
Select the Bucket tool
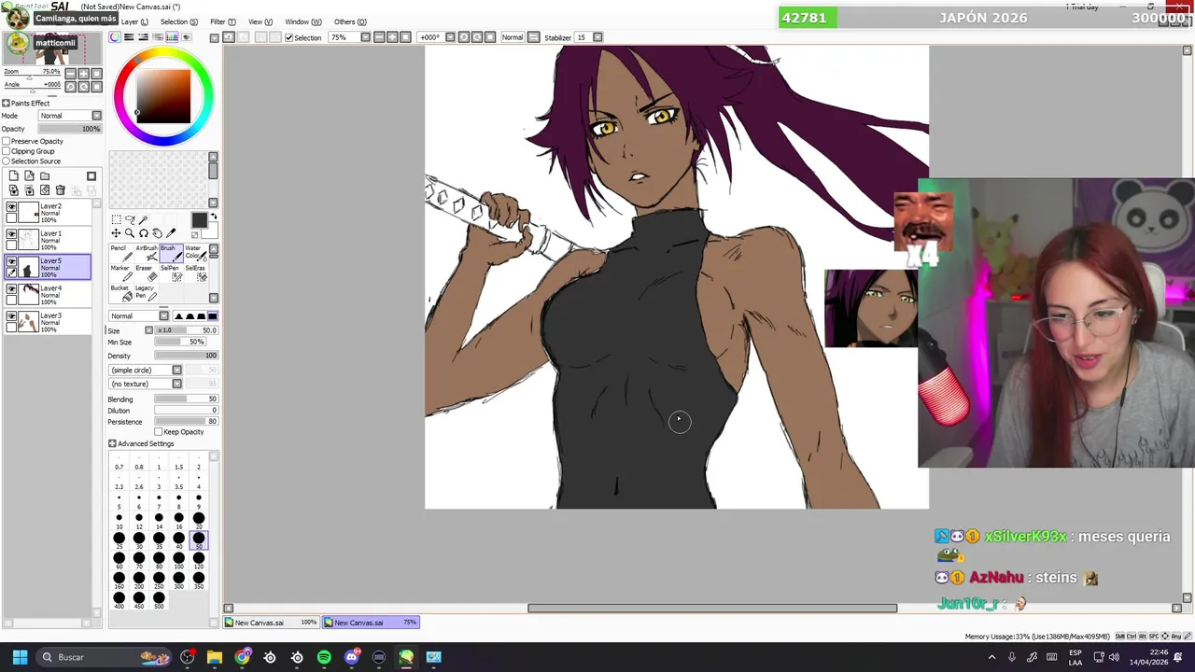click(119, 292)
